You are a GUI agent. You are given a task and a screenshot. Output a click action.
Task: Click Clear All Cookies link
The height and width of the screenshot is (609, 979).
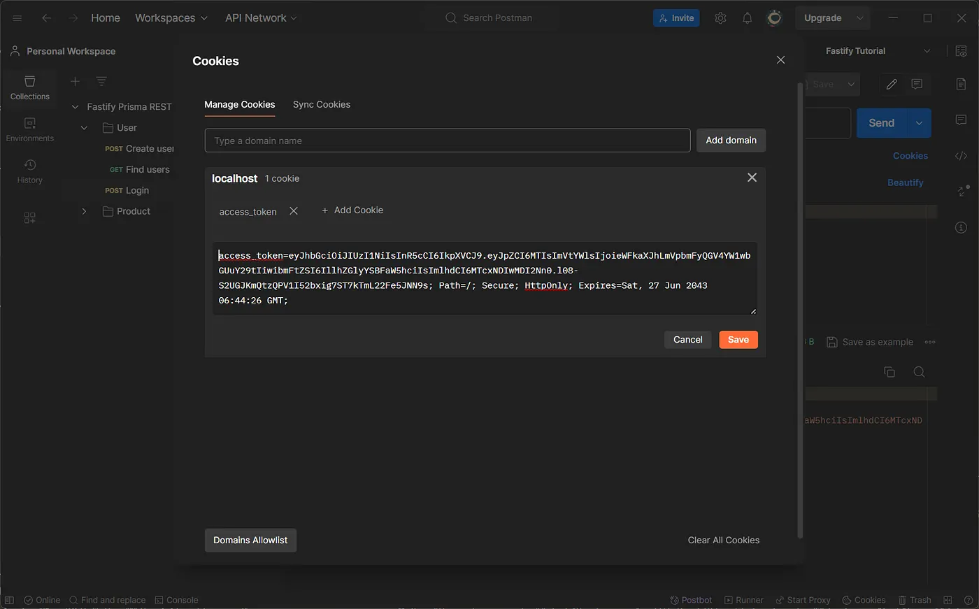coord(724,540)
